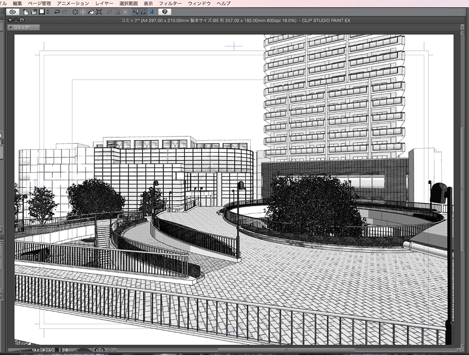Screen dimensions: 469x355
Task: Toggle show selection border icon
Action: [x=125, y=12]
